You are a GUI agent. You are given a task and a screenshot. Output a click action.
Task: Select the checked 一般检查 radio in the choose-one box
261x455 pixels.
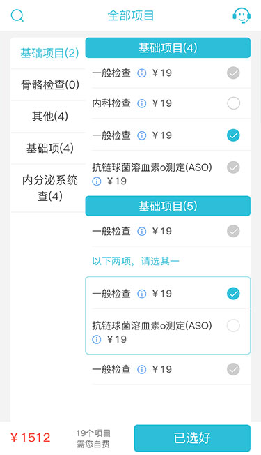point(233,294)
